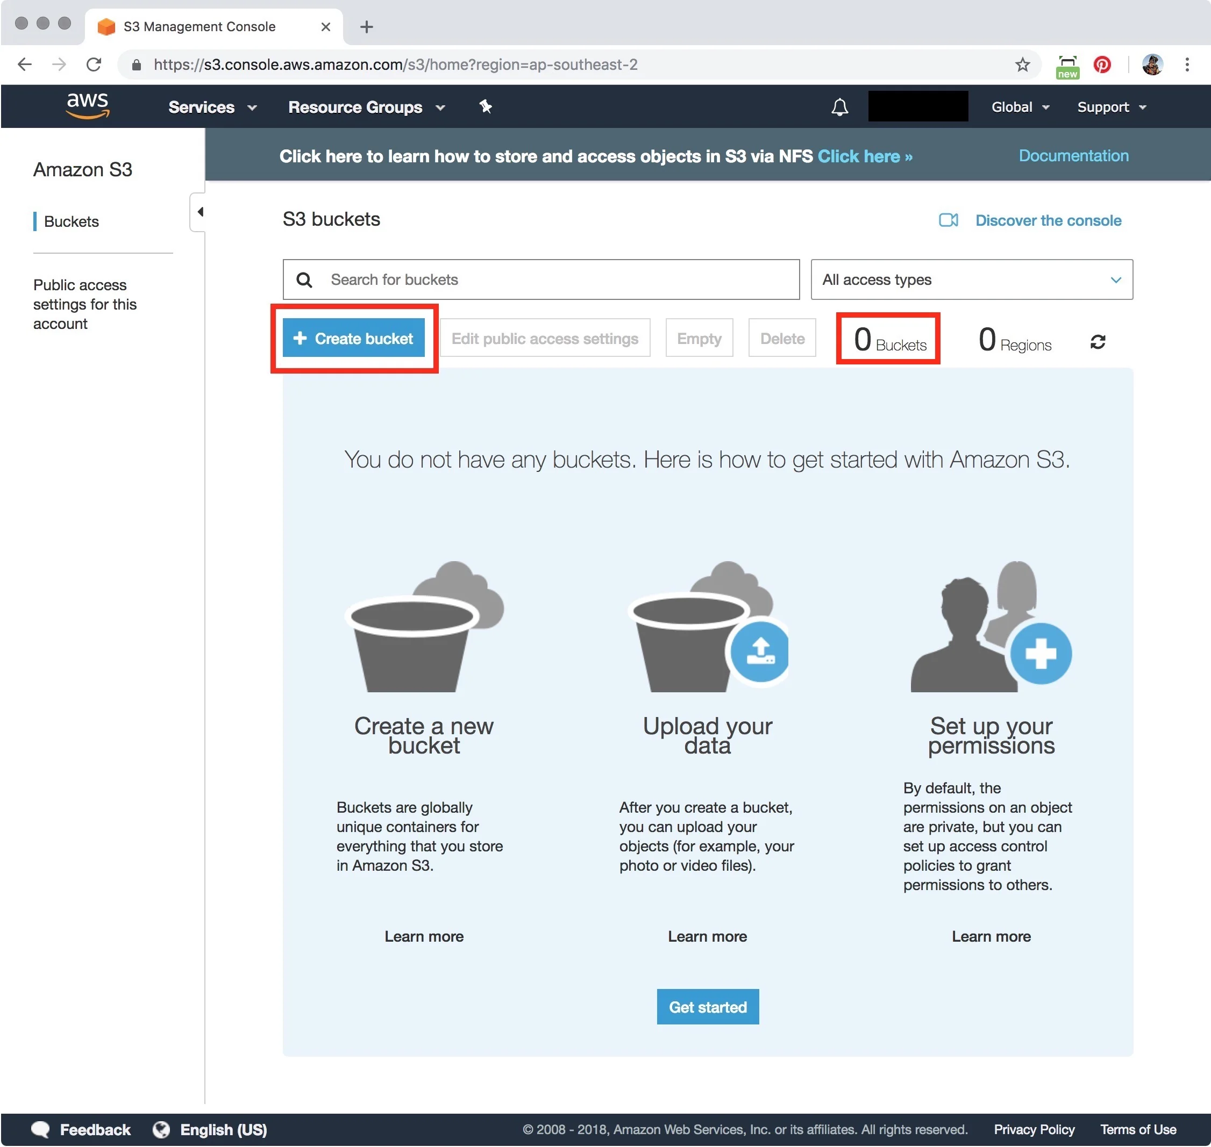Screen dimensions: 1211x1147
Task: Open Chrome three-dot menu
Action: (1187, 64)
